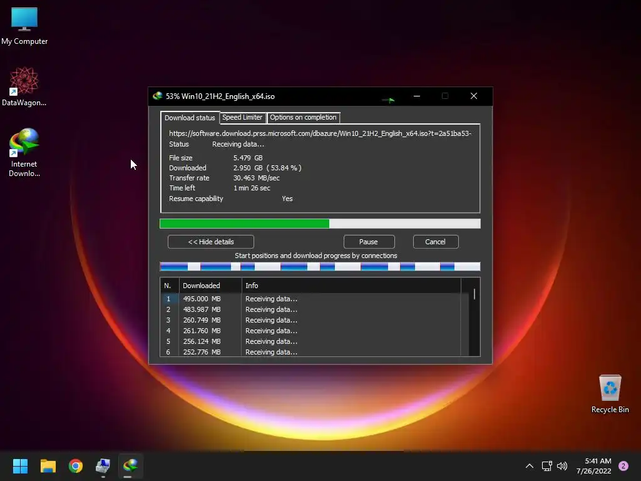Cancel the download
Viewport: 641px width, 481px height.
(x=436, y=242)
